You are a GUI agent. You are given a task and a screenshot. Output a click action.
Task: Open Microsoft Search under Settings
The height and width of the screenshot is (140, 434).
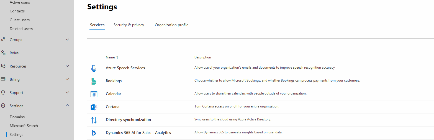pos(24,126)
